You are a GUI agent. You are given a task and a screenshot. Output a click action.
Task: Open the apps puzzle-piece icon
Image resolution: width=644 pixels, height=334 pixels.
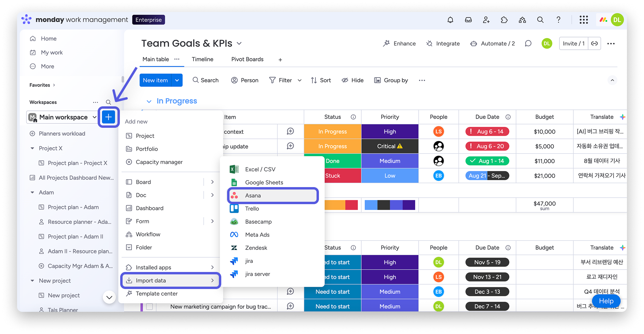click(504, 20)
